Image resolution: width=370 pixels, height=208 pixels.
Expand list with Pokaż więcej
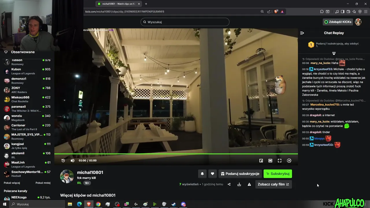12,183
